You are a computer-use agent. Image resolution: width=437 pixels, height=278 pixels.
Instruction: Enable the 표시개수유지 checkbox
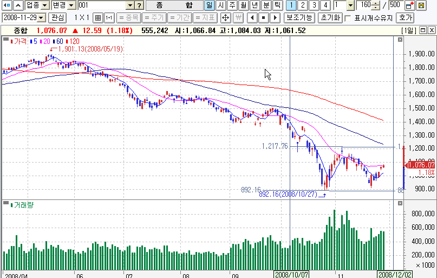[348, 18]
